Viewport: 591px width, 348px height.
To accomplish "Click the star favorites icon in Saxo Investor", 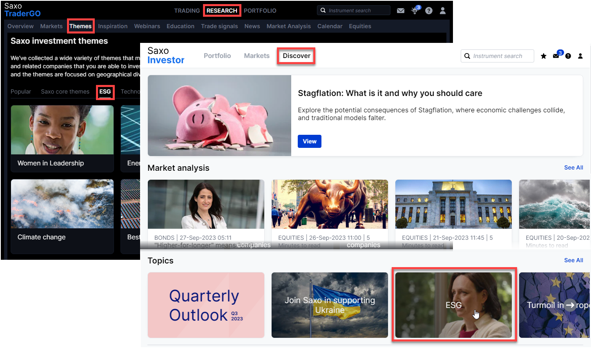I will coord(543,56).
